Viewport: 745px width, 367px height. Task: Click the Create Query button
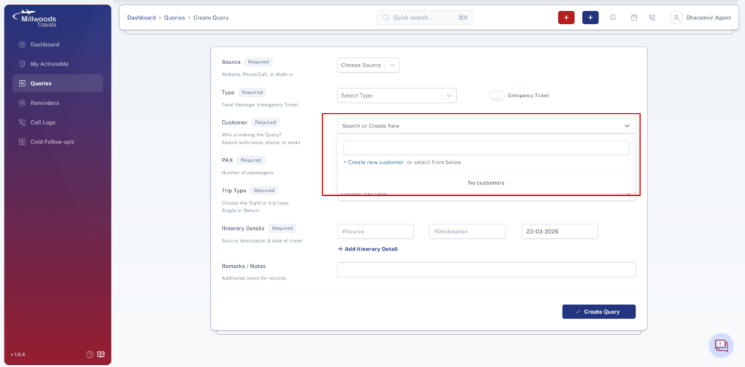[599, 312]
